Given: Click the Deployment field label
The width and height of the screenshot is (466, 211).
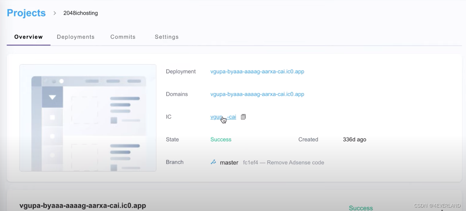Looking at the screenshot, I should click(181, 71).
